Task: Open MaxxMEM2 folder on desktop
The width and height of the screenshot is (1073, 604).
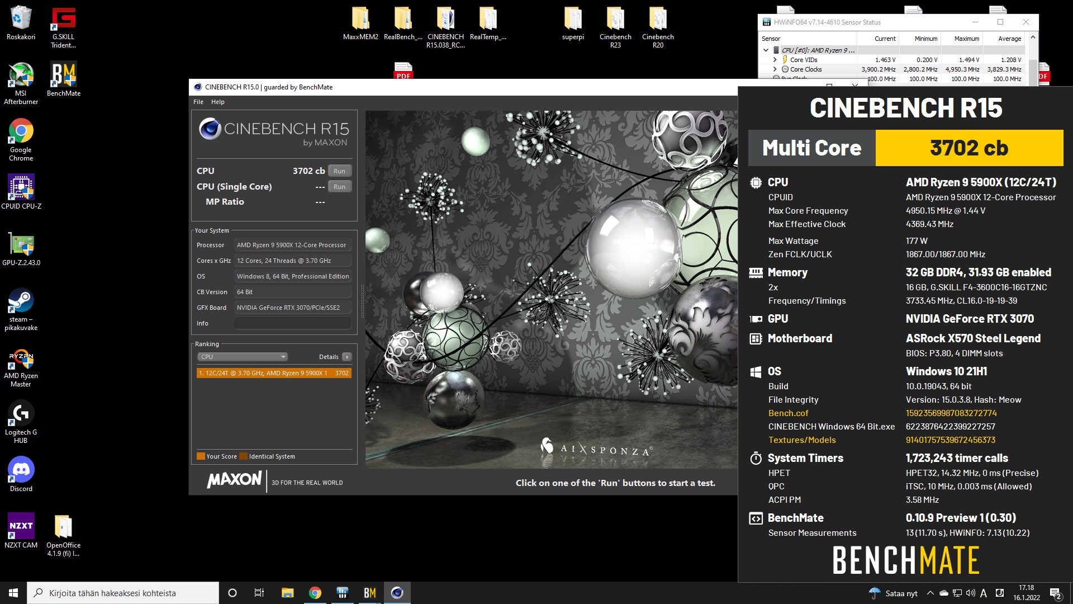Action: 360,23
